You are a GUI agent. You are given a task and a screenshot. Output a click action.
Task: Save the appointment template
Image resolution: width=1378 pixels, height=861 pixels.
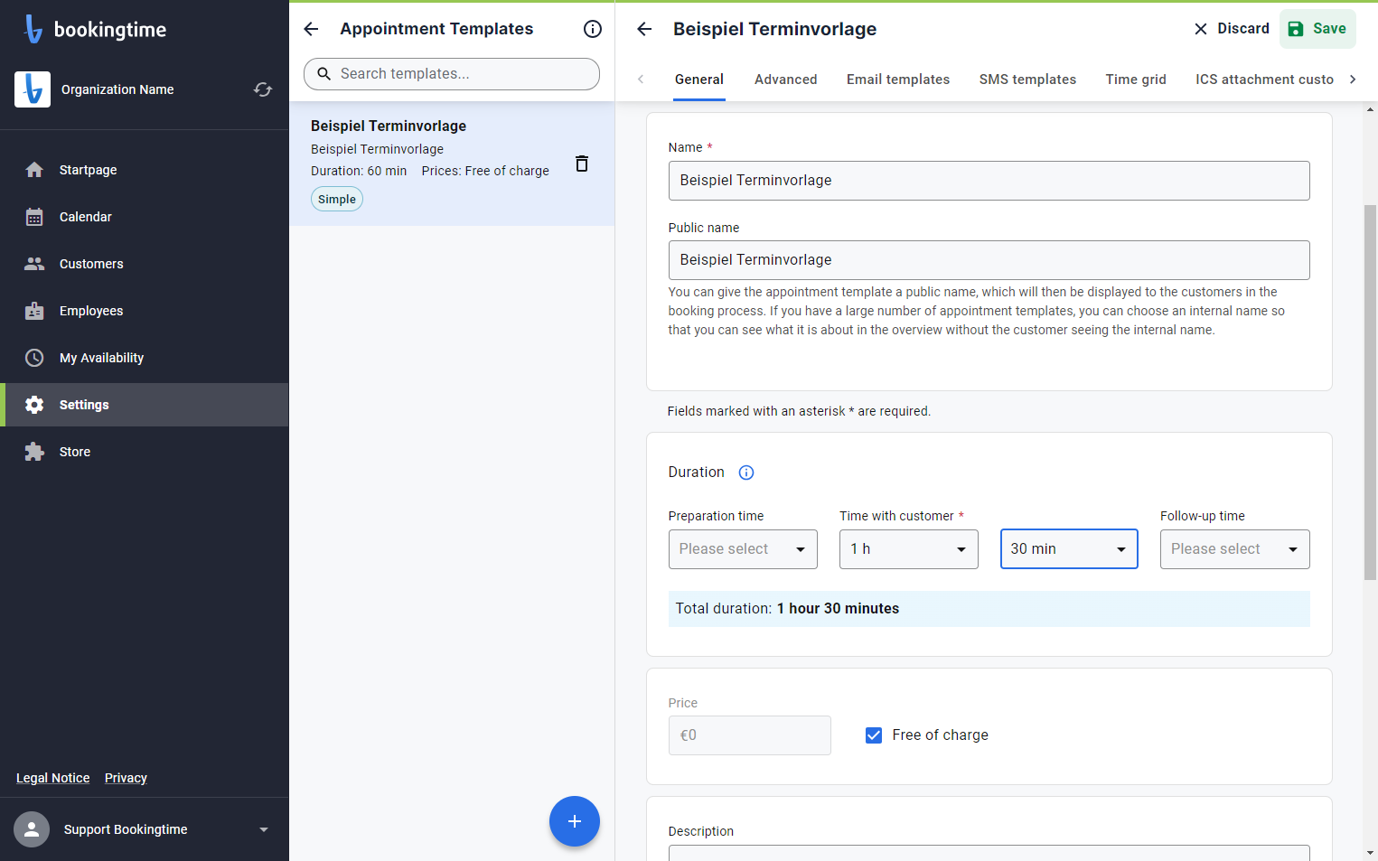point(1317,29)
